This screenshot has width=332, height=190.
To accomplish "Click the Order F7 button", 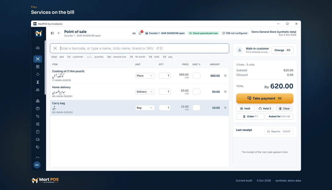I will pos(250,116).
